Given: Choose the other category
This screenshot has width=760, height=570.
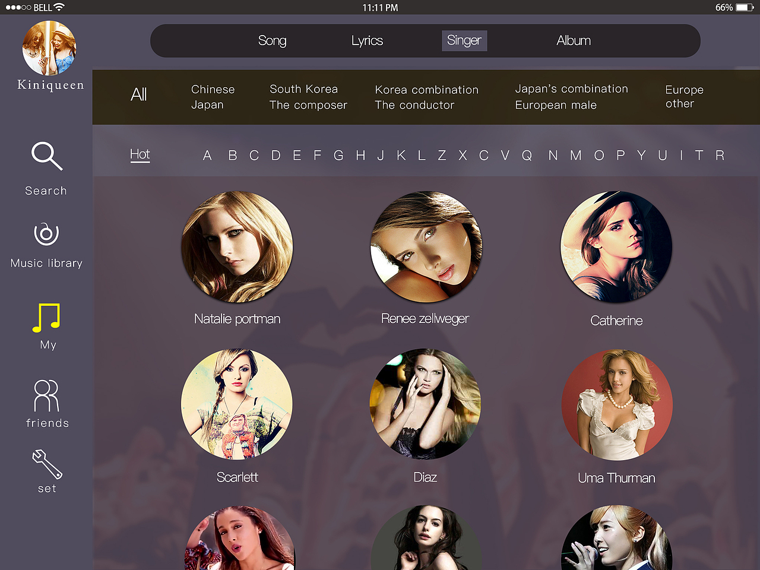Looking at the screenshot, I should coord(680,104).
